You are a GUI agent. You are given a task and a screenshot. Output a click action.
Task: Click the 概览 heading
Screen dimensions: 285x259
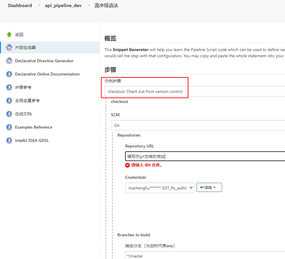pyautogui.click(x=110, y=38)
